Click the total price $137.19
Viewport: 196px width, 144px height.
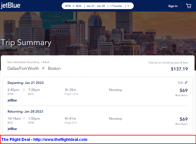coord(179,69)
